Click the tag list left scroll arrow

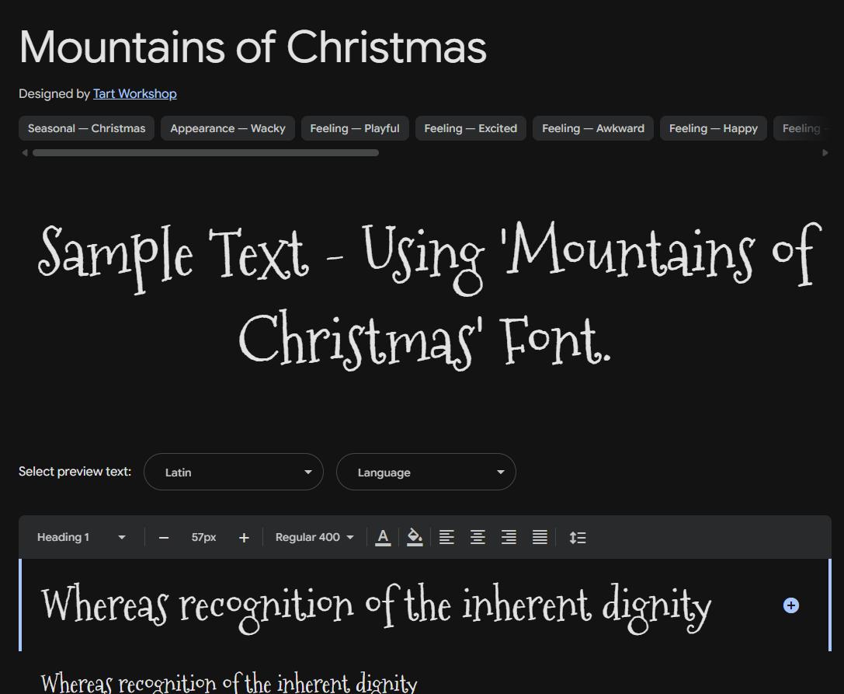pos(24,153)
